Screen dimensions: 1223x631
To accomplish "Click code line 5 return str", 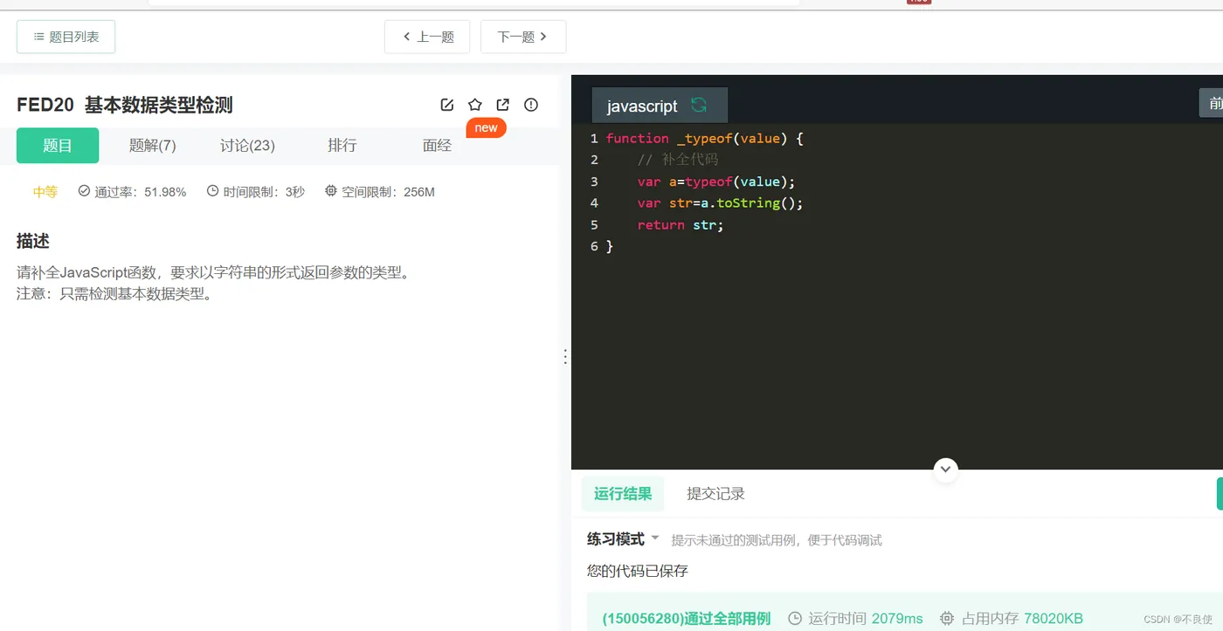I will click(681, 225).
